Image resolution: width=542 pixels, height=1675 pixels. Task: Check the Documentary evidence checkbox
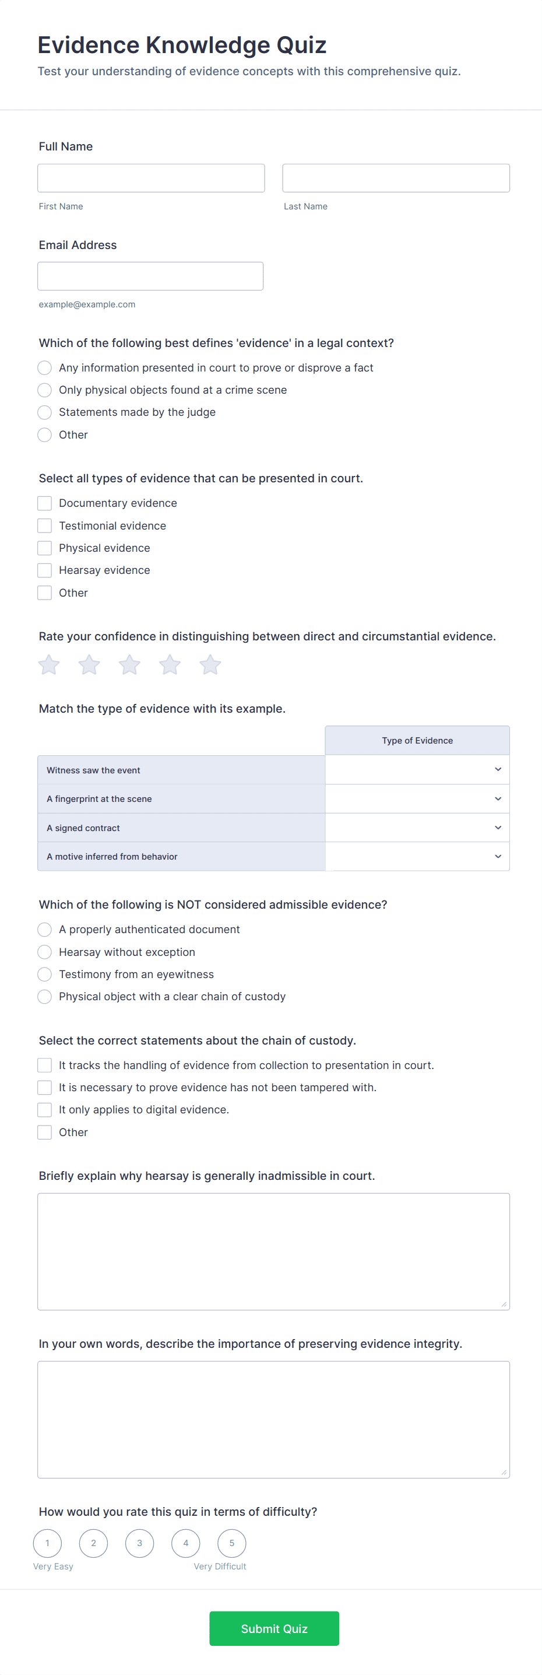(45, 503)
